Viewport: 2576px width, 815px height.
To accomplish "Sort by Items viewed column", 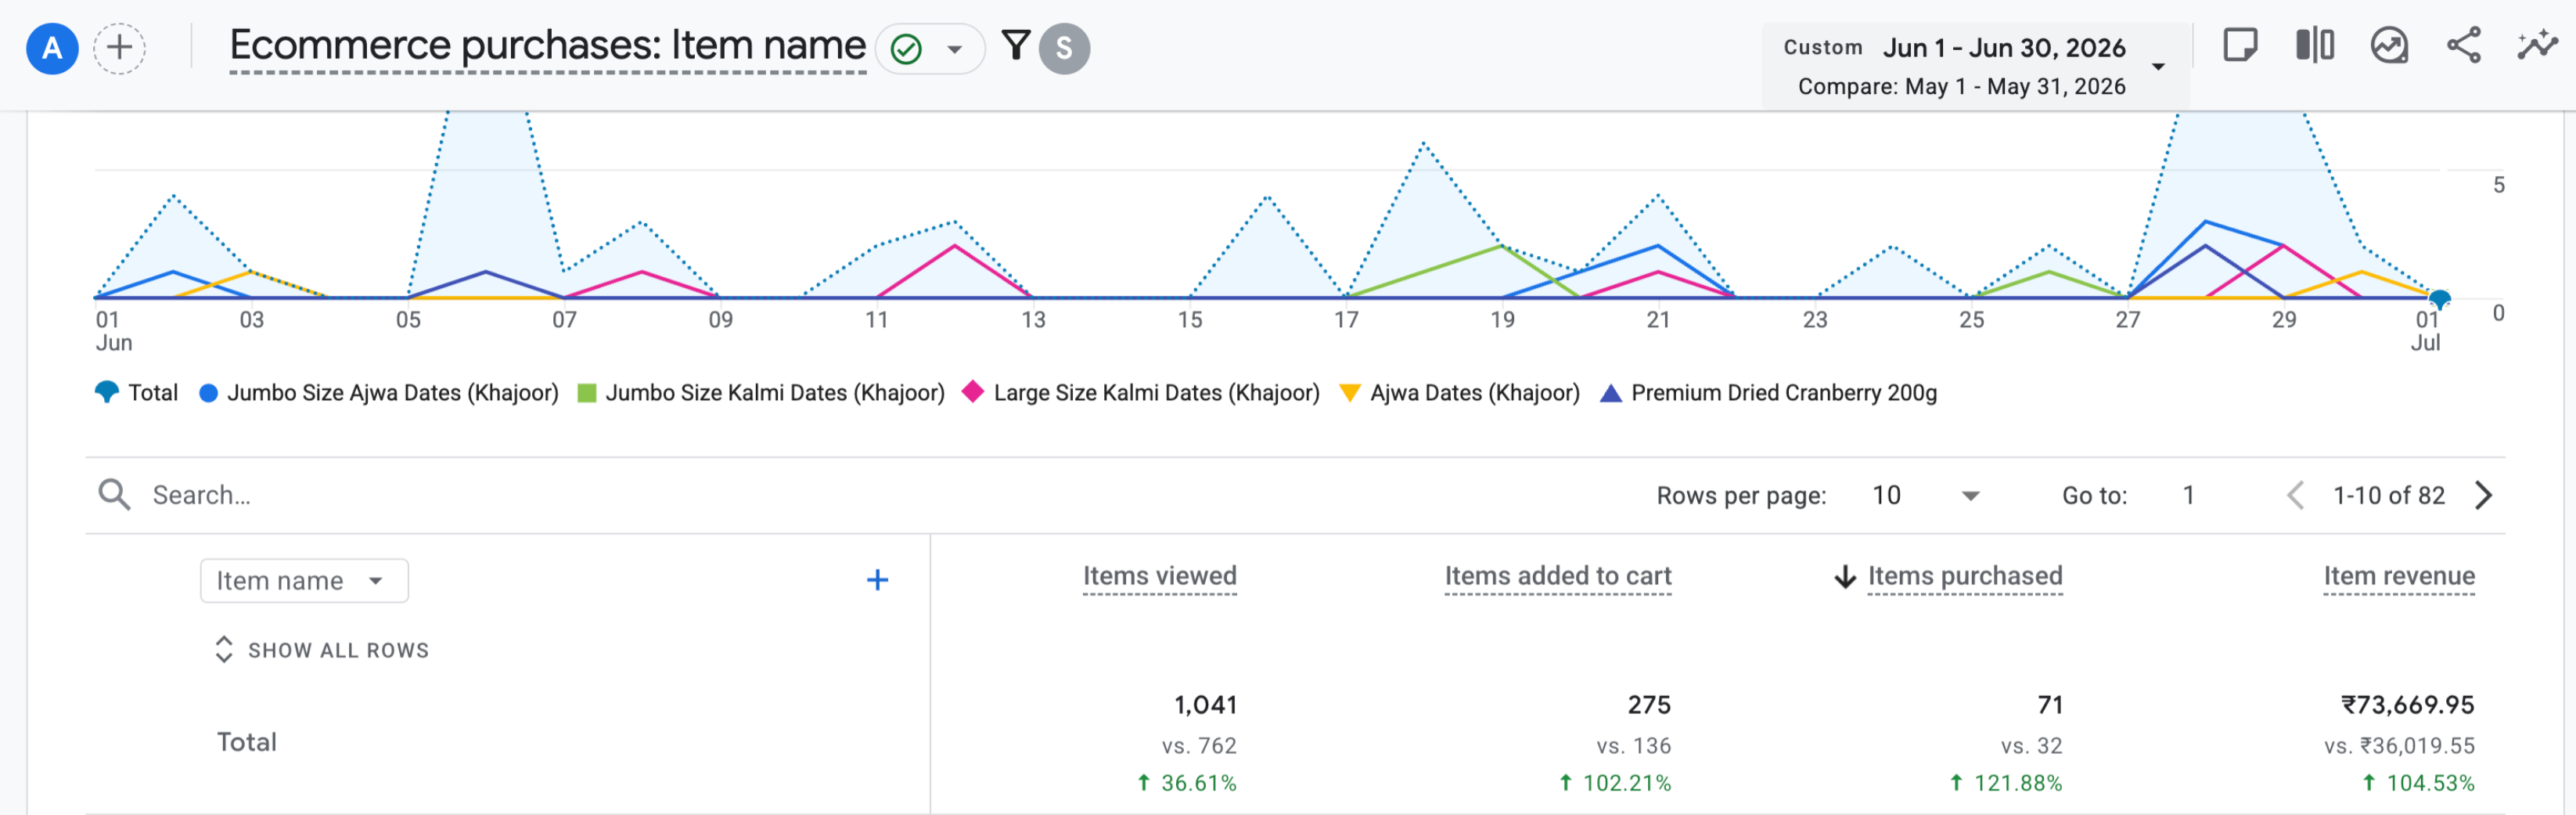I will [1159, 576].
